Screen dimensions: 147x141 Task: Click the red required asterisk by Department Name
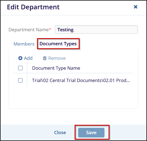[x=50, y=29]
